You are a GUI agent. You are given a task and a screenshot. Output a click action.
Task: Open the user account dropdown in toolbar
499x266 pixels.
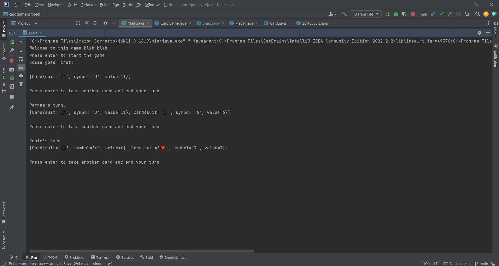point(332,14)
